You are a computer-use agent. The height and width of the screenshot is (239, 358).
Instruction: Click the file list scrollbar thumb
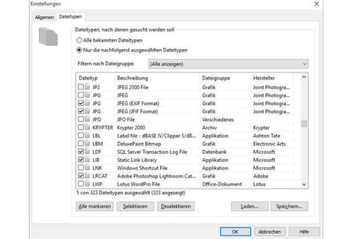click(x=304, y=124)
